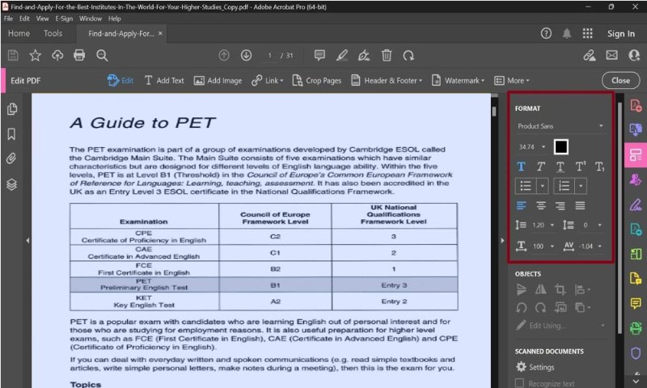Open Attachments paperclip panel
Viewport: 647px width, 388px height.
click(x=11, y=158)
